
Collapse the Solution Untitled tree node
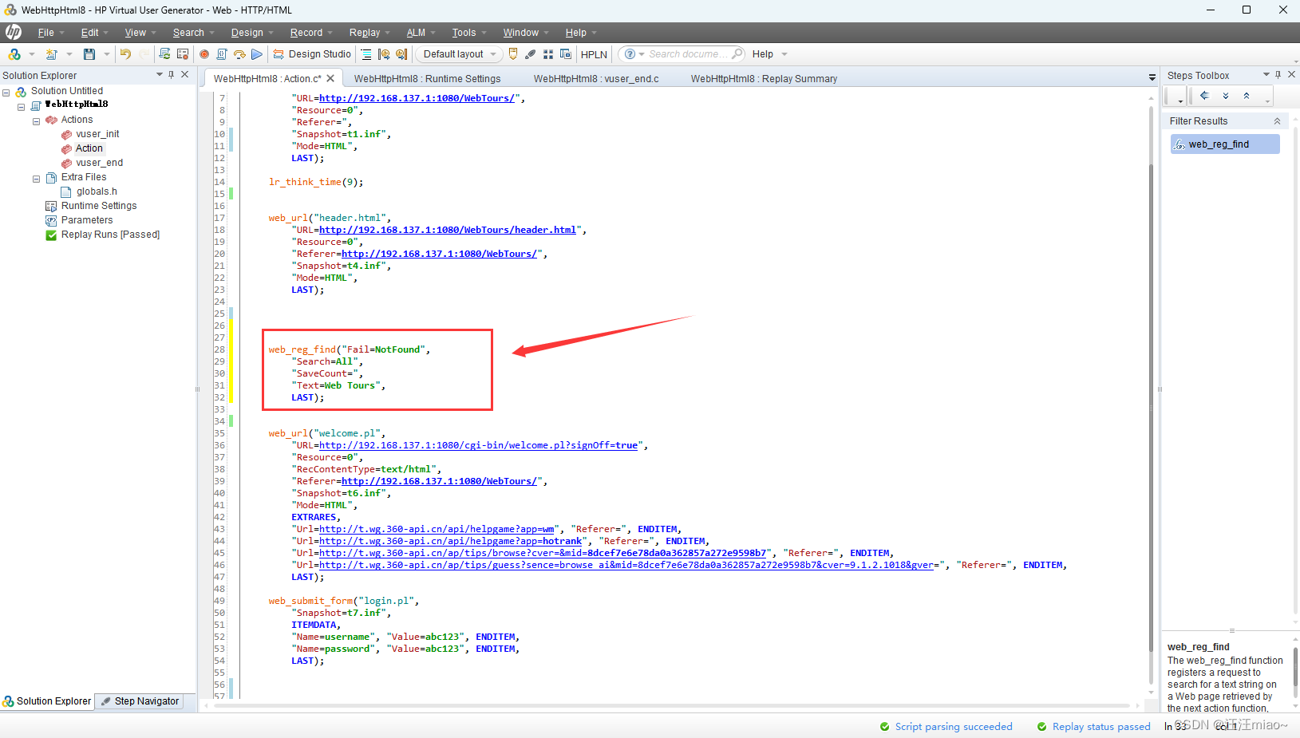pos(6,92)
